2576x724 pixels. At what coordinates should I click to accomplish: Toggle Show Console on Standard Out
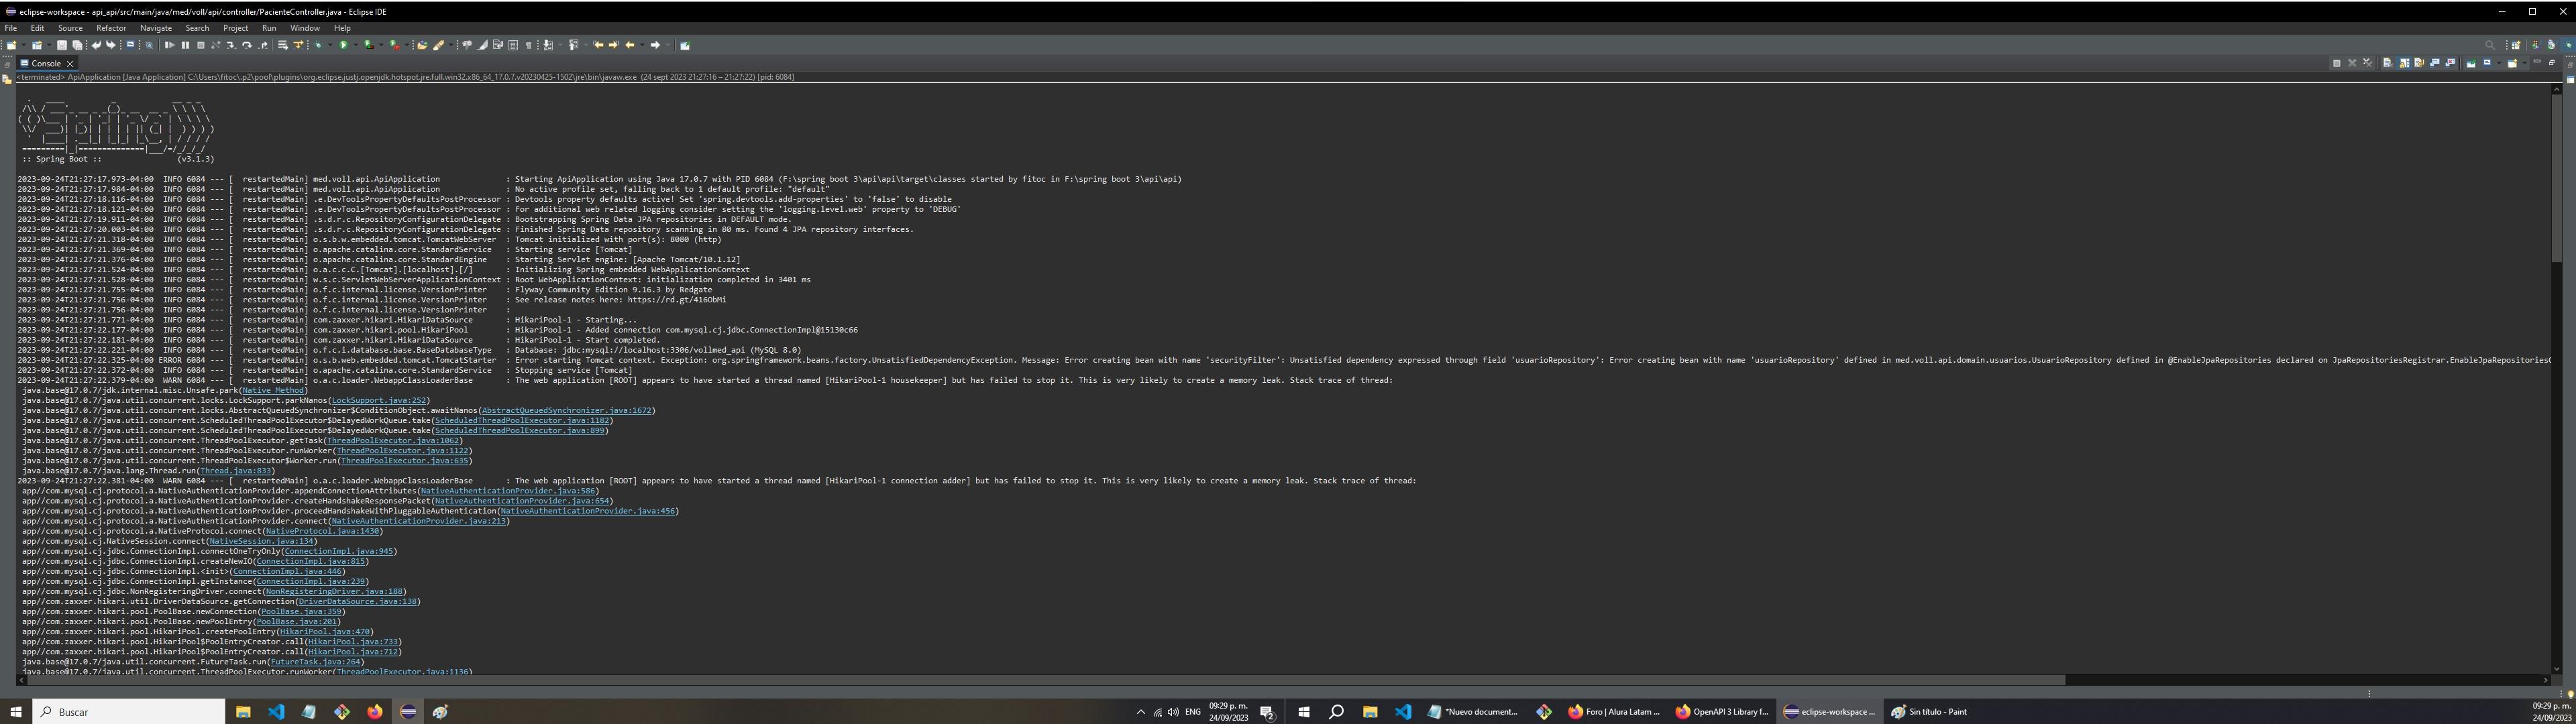click(x=2435, y=63)
